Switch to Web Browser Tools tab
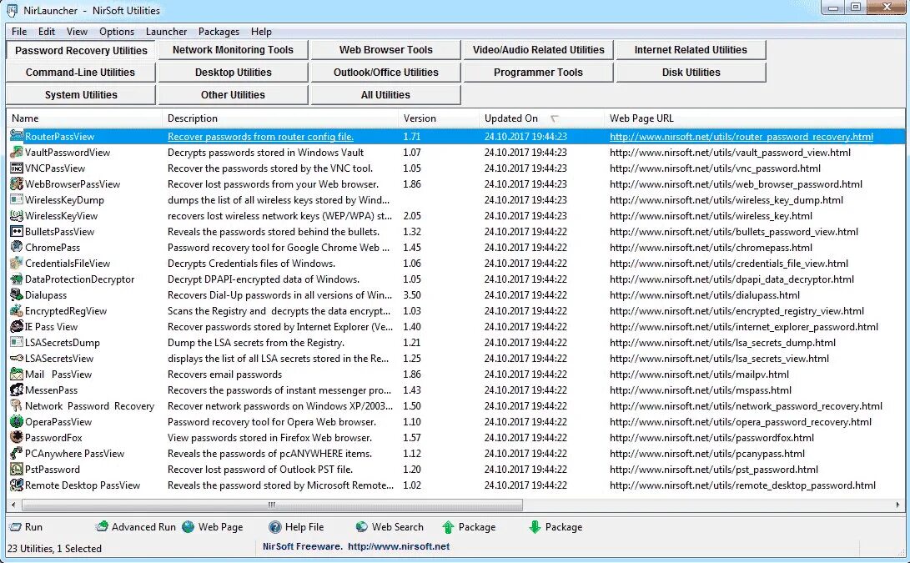Image resolution: width=910 pixels, height=563 pixels. (386, 50)
